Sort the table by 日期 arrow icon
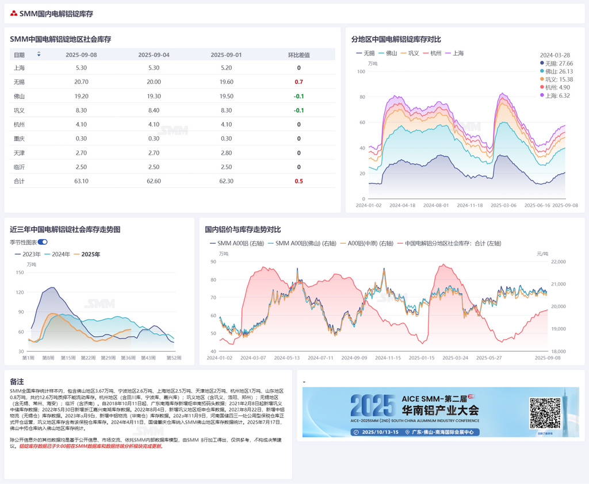Image resolution: width=589 pixels, height=484 pixels. coord(39,55)
